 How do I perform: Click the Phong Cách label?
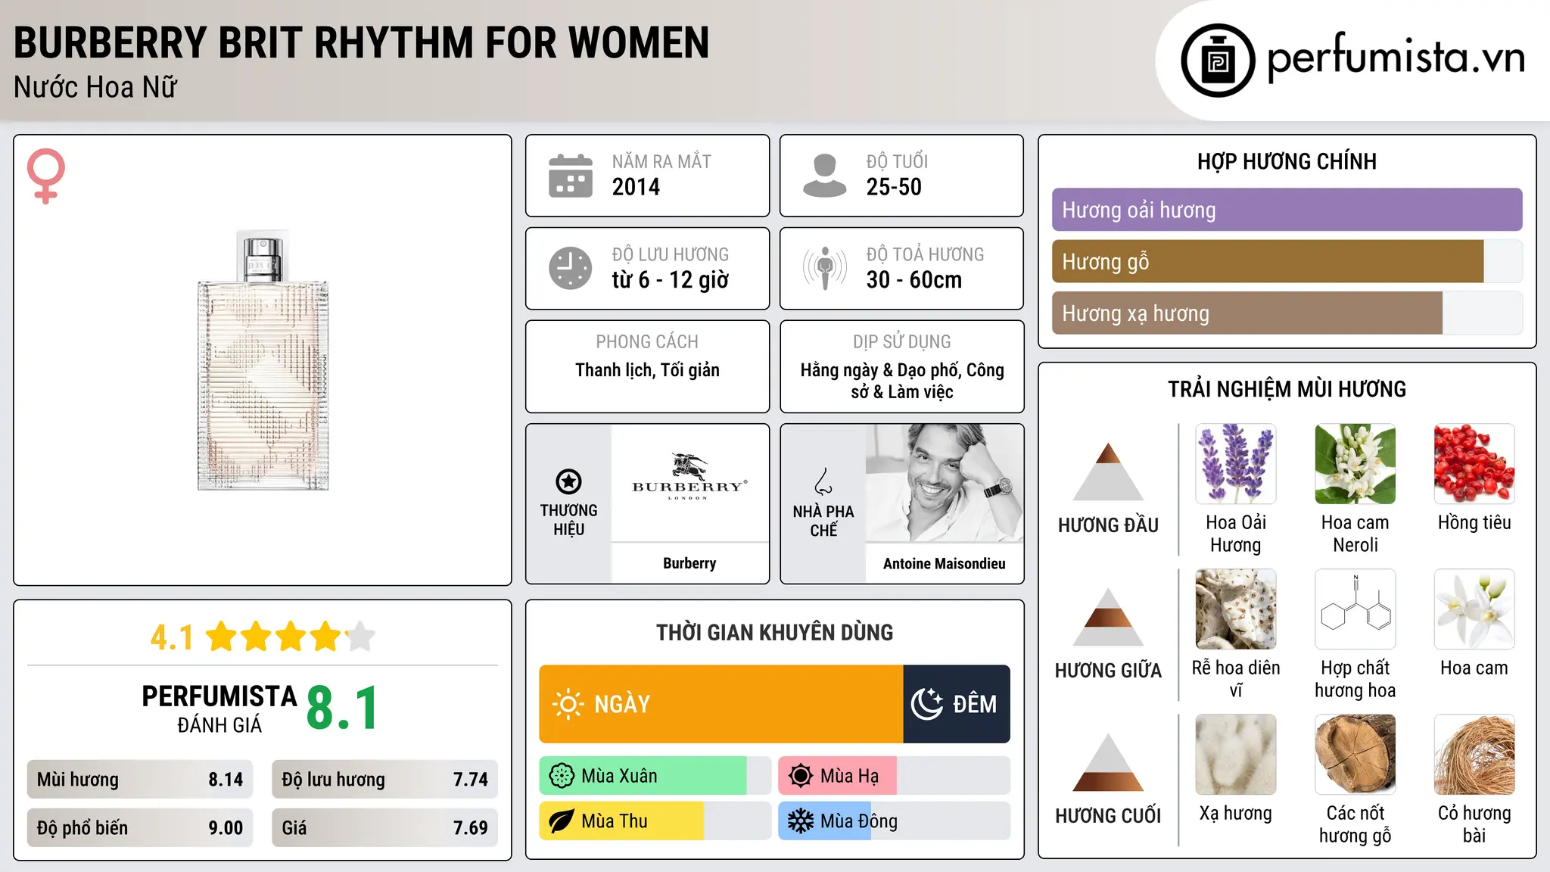click(647, 341)
